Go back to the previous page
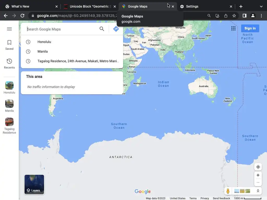 point(6,16)
